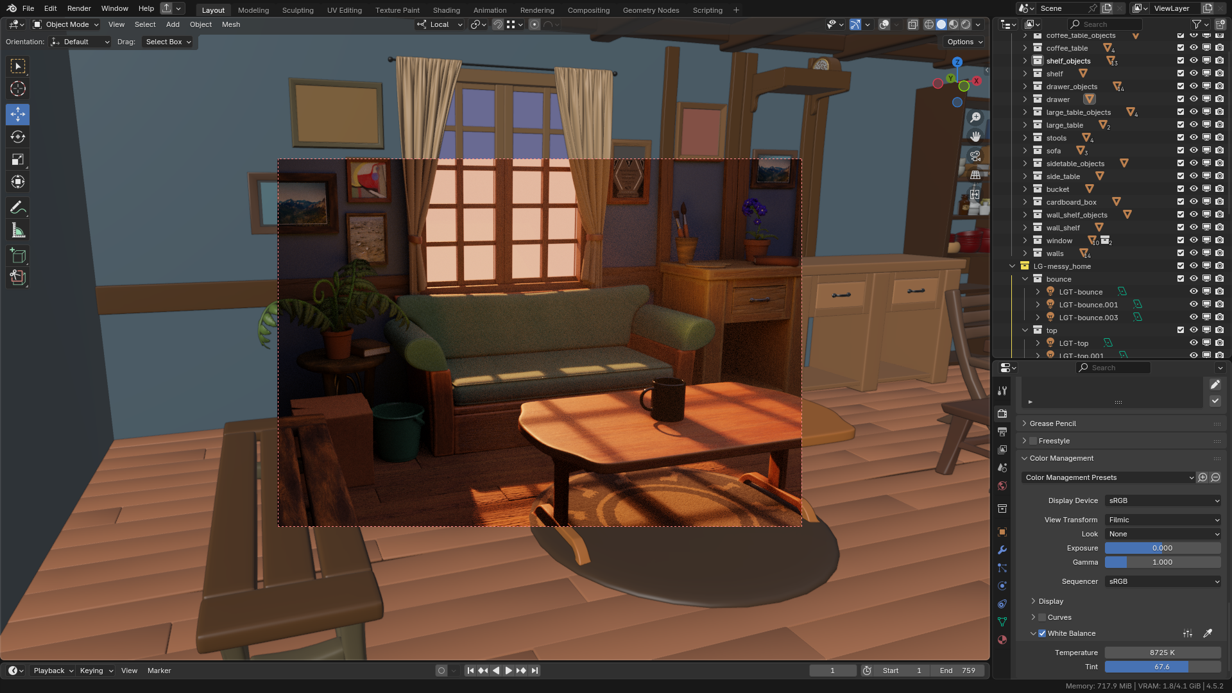Pick the 3D Cursor tool
This screenshot has width=1232, height=693.
(x=18, y=89)
